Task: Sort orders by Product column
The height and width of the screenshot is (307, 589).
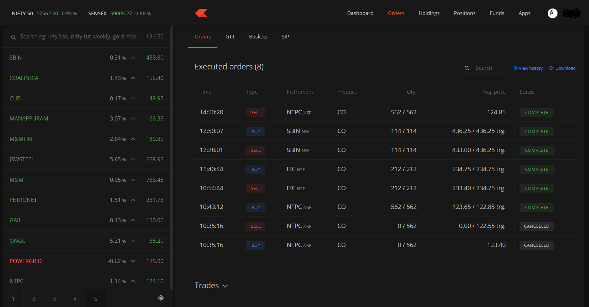Action: (x=347, y=92)
